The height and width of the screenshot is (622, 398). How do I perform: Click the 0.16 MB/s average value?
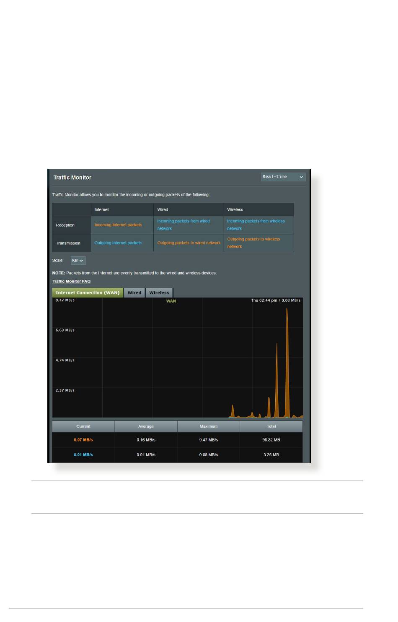pos(146,440)
